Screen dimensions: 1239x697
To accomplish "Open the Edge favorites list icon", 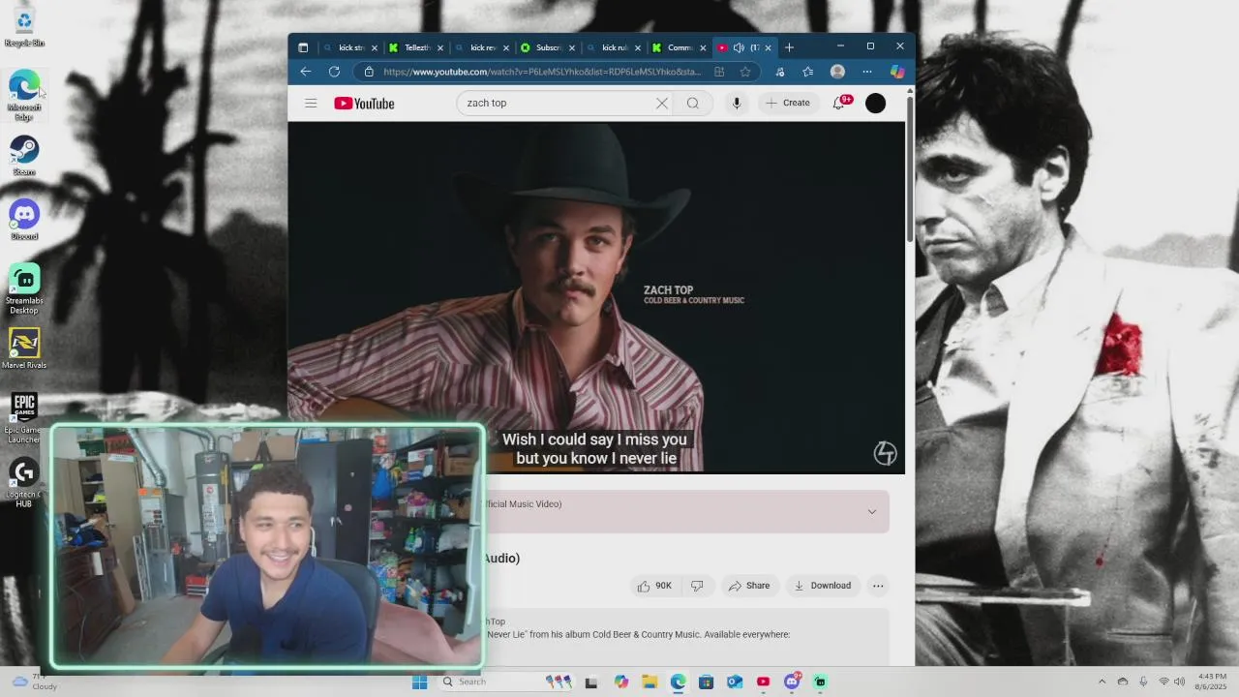I will tap(808, 72).
